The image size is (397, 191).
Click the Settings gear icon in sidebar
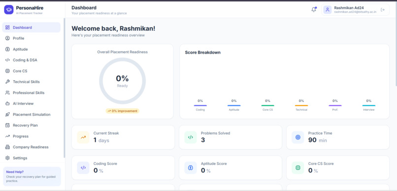pyautogui.click(x=7, y=158)
